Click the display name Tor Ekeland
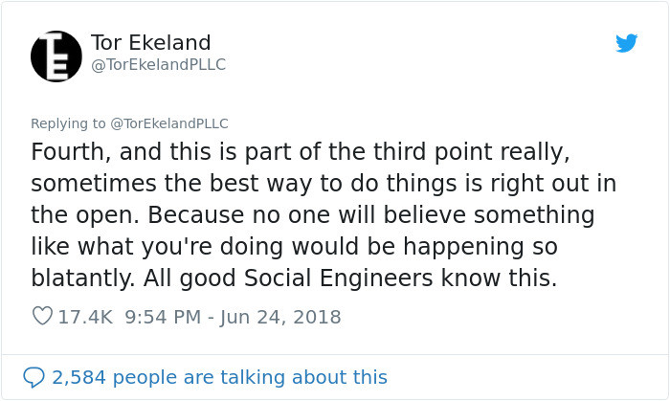This screenshot has width=670, height=401. click(x=150, y=43)
